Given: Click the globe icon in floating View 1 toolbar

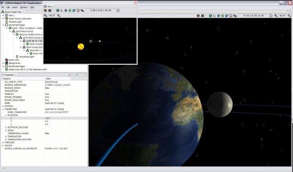Looking at the screenshot, I should tap(58, 10).
